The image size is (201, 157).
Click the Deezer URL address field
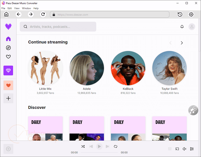110,14
